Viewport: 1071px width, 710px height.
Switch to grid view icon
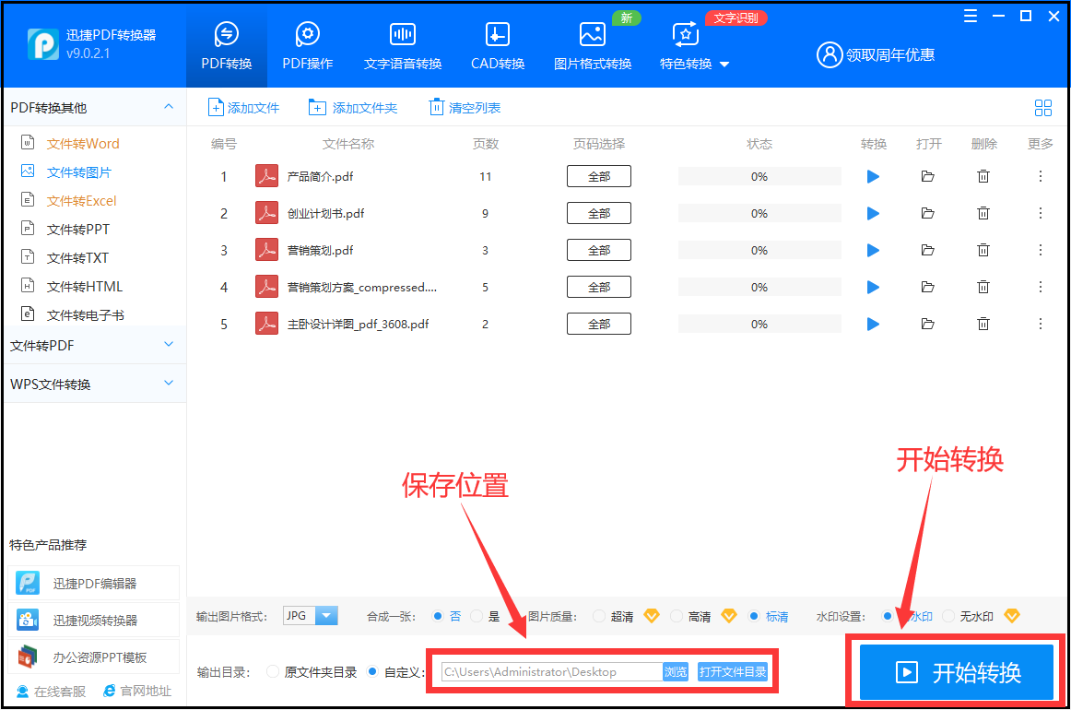tap(1043, 108)
